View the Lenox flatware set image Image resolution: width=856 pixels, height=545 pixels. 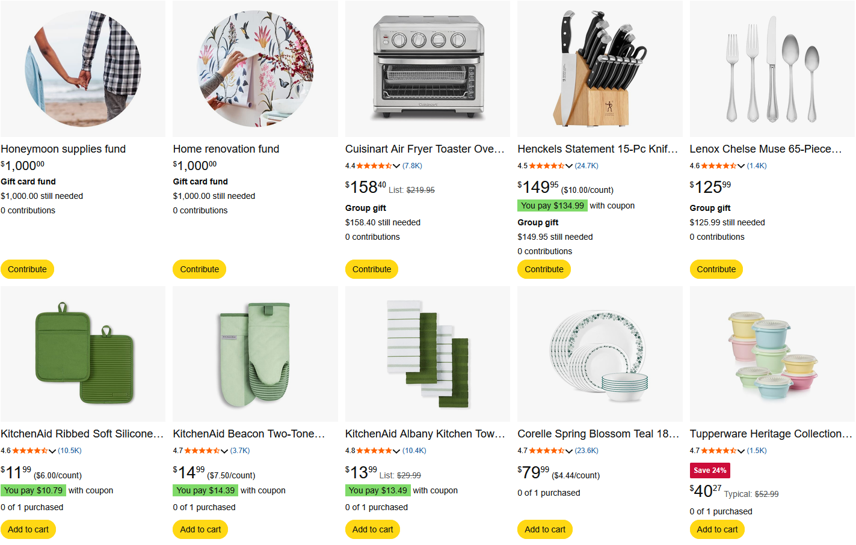772,68
